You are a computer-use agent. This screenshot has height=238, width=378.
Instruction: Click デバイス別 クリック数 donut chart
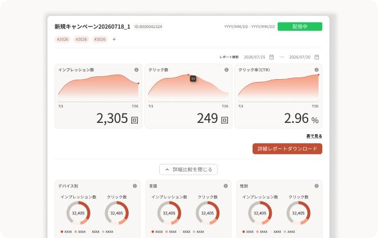point(116,213)
